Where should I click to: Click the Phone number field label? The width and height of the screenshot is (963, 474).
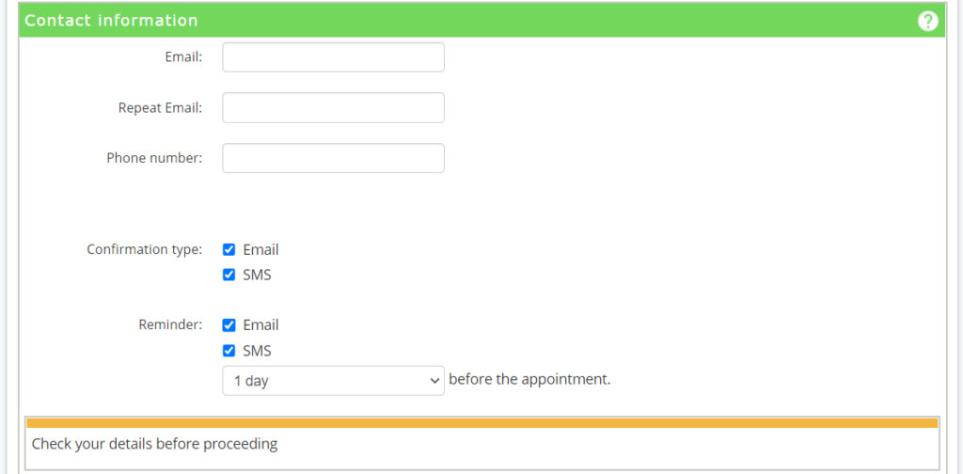[154, 158]
